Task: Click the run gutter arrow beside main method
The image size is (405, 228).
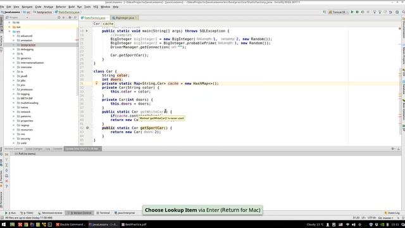Action: click(x=87, y=31)
